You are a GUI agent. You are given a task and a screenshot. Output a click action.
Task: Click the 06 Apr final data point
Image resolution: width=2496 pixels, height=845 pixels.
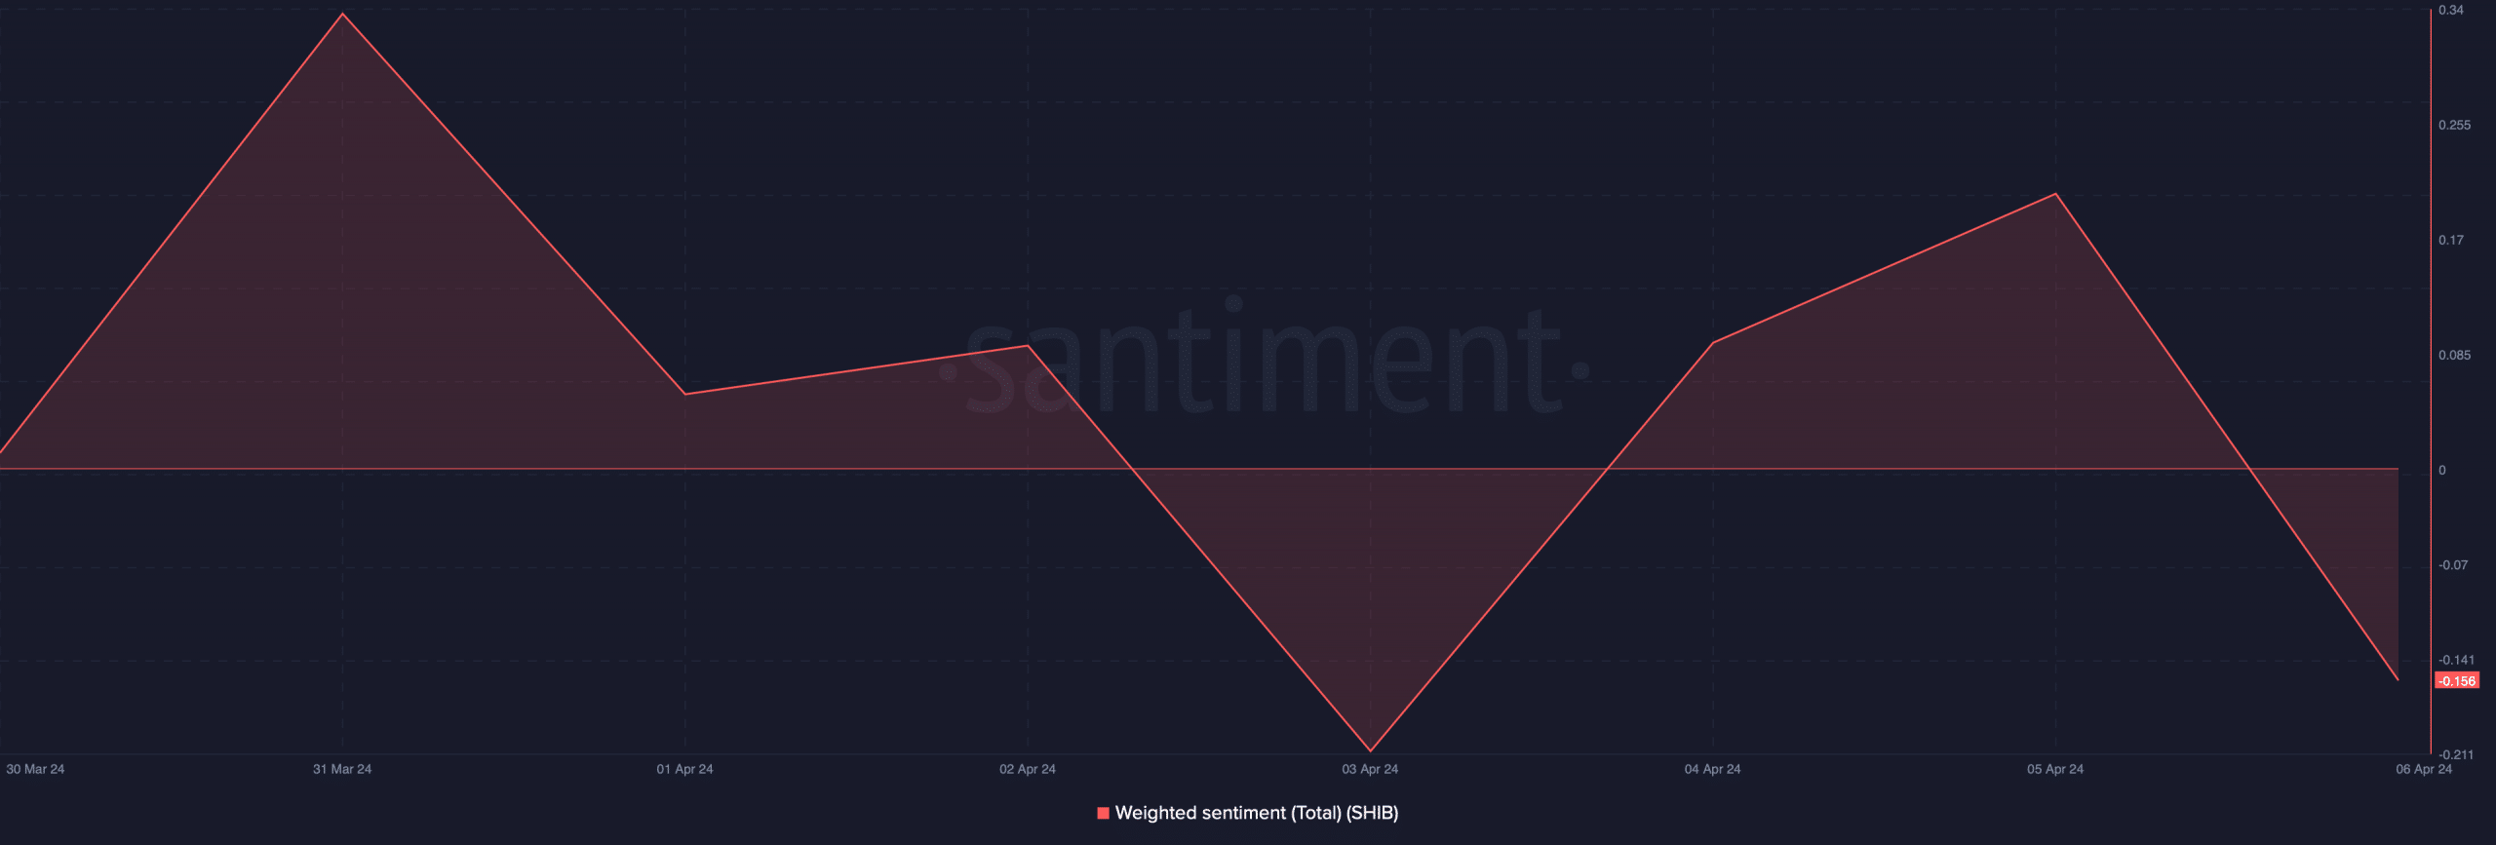pyautogui.click(x=2398, y=679)
